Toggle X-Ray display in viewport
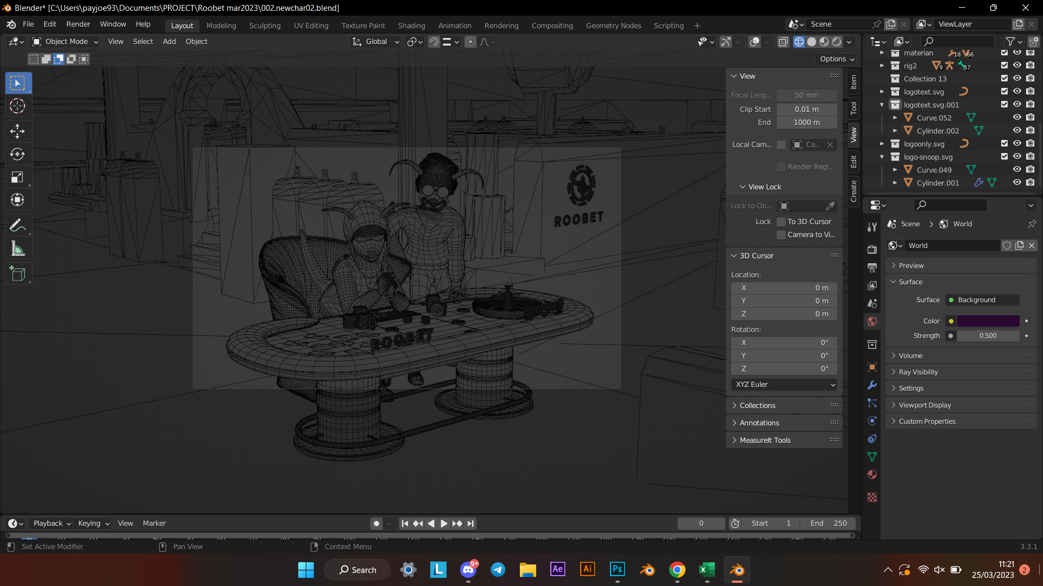The width and height of the screenshot is (1043, 586). pos(783,42)
